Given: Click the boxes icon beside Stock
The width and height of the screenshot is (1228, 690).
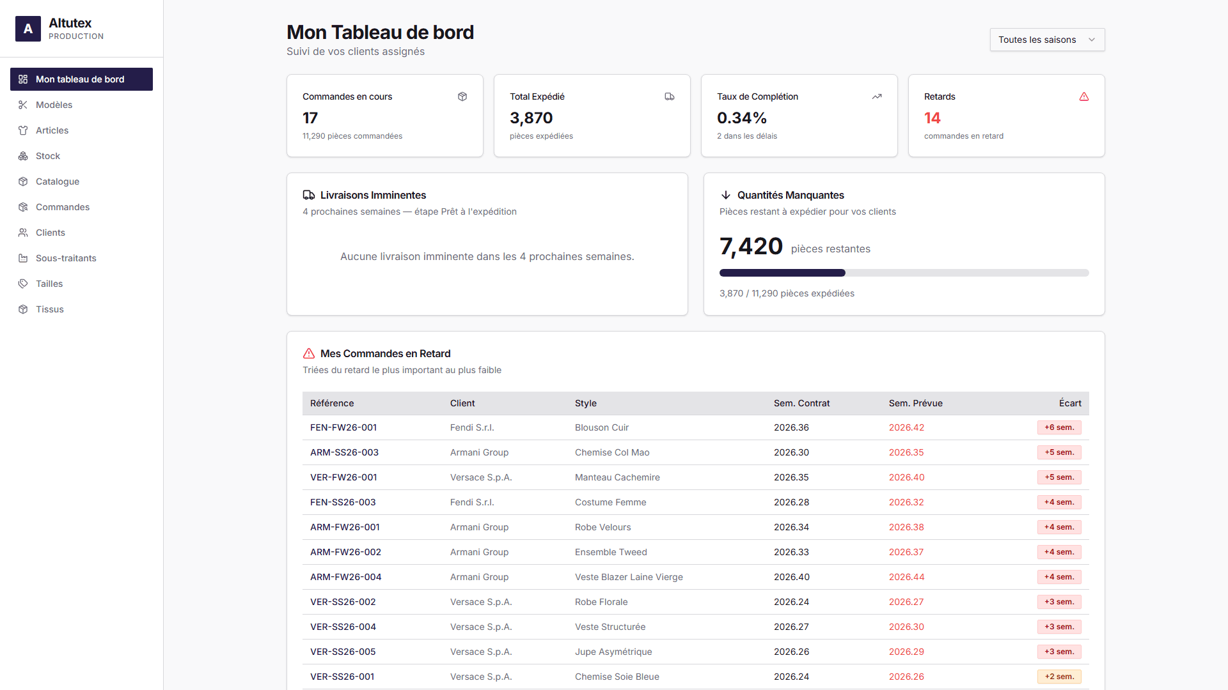Looking at the screenshot, I should pos(23,156).
